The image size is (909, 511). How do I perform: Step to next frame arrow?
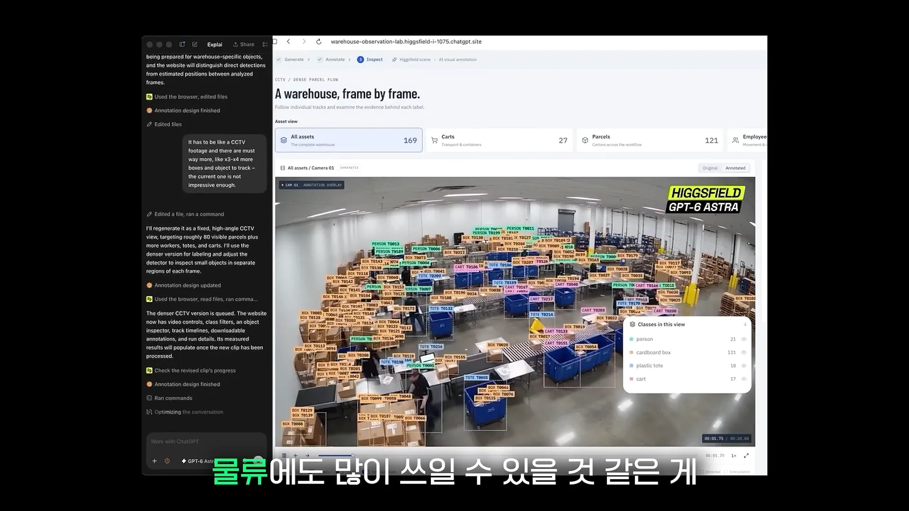point(307,456)
